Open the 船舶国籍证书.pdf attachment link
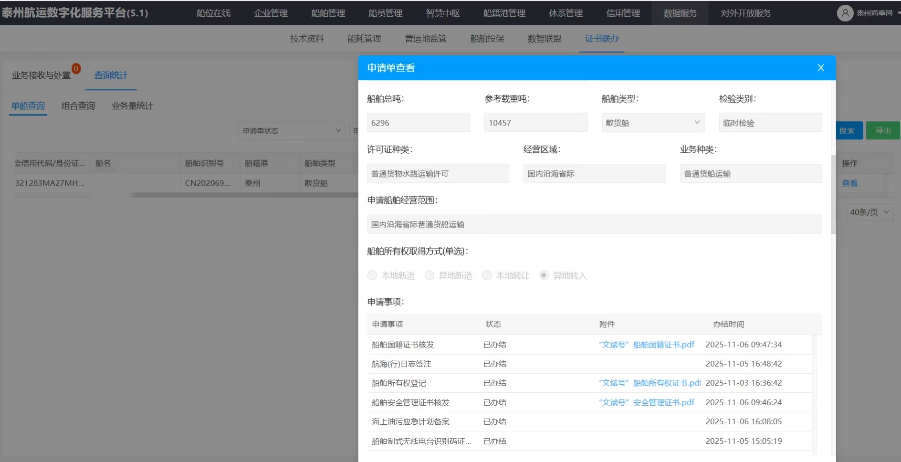 click(646, 345)
